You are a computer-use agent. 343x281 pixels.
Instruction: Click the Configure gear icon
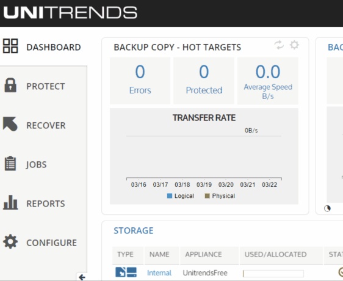(x=10, y=241)
